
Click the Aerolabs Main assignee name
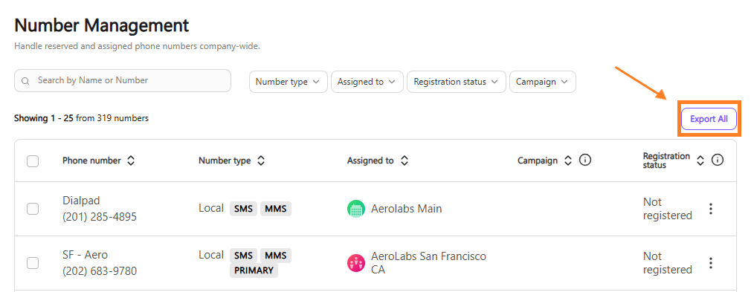point(406,209)
